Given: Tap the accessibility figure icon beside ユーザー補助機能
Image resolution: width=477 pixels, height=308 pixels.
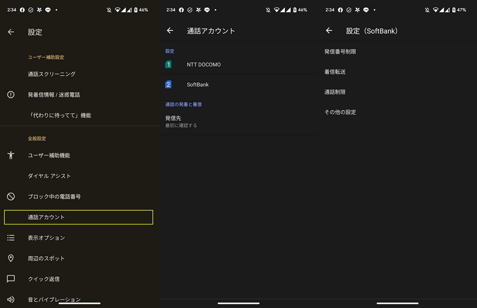Looking at the screenshot, I should click(11, 155).
